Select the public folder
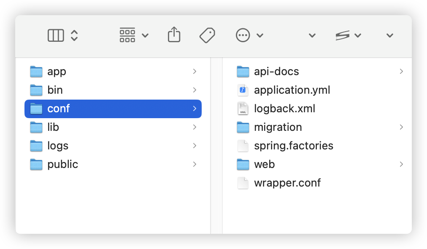427x249 pixels. click(x=62, y=164)
